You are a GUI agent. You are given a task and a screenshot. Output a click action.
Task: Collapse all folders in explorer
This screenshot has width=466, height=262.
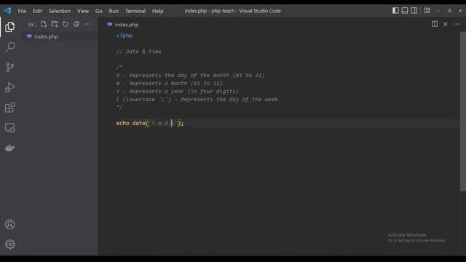click(x=76, y=24)
